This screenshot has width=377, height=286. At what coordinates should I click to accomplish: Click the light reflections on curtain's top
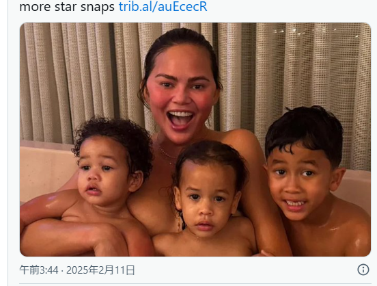pyautogui.click(x=315, y=31)
